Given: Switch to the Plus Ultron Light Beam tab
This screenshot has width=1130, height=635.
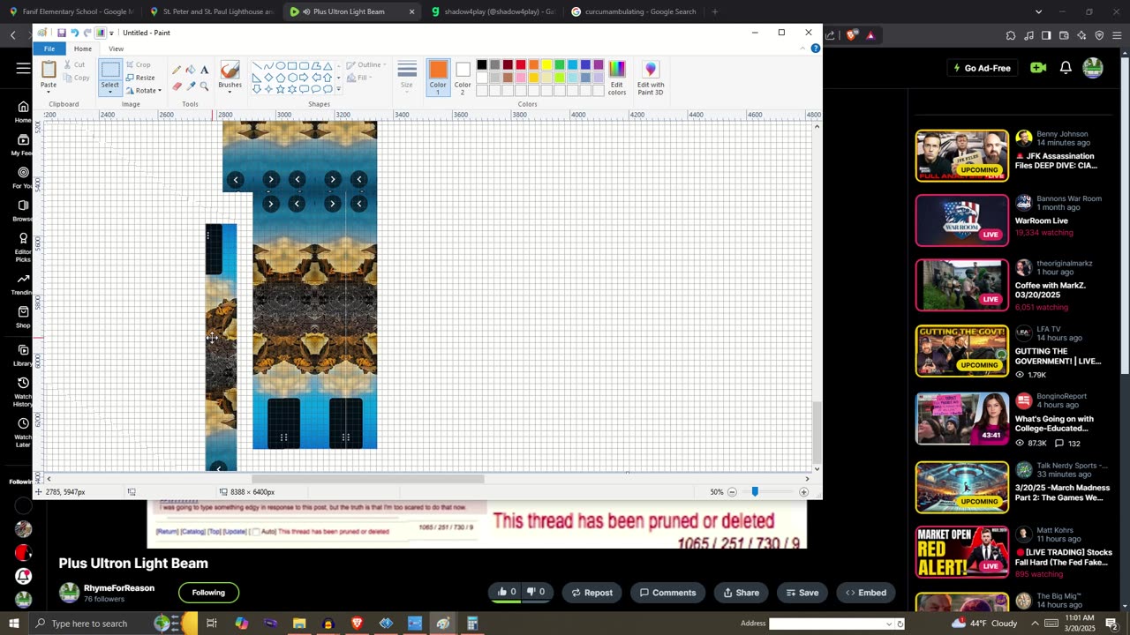Looking at the screenshot, I should (352, 11).
